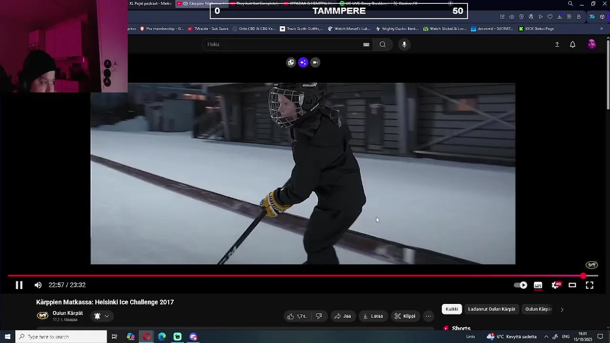Screen dimensions: 610x343
Task: Open YouTube notifications bell
Action: pyautogui.click(x=573, y=44)
